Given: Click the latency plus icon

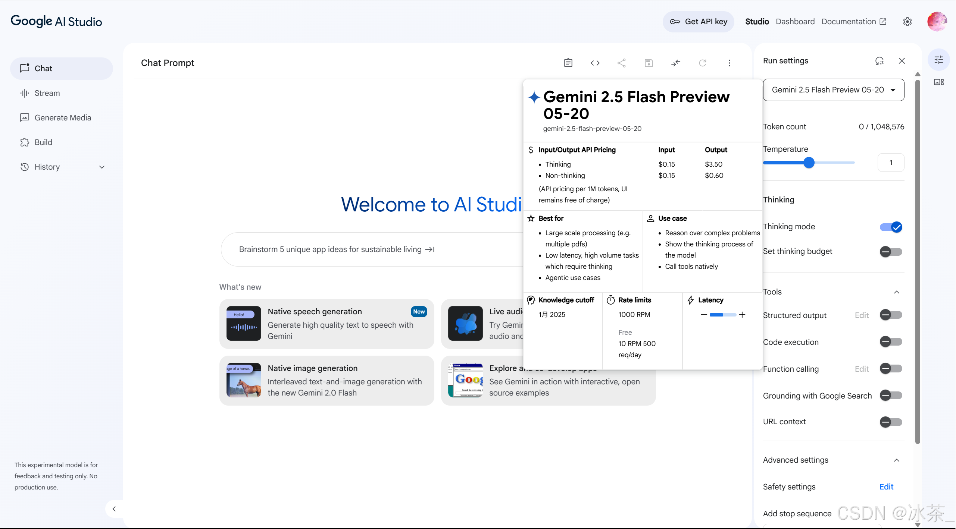Looking at the screenshot, I should pyautogui.click(x=742, y=315).
